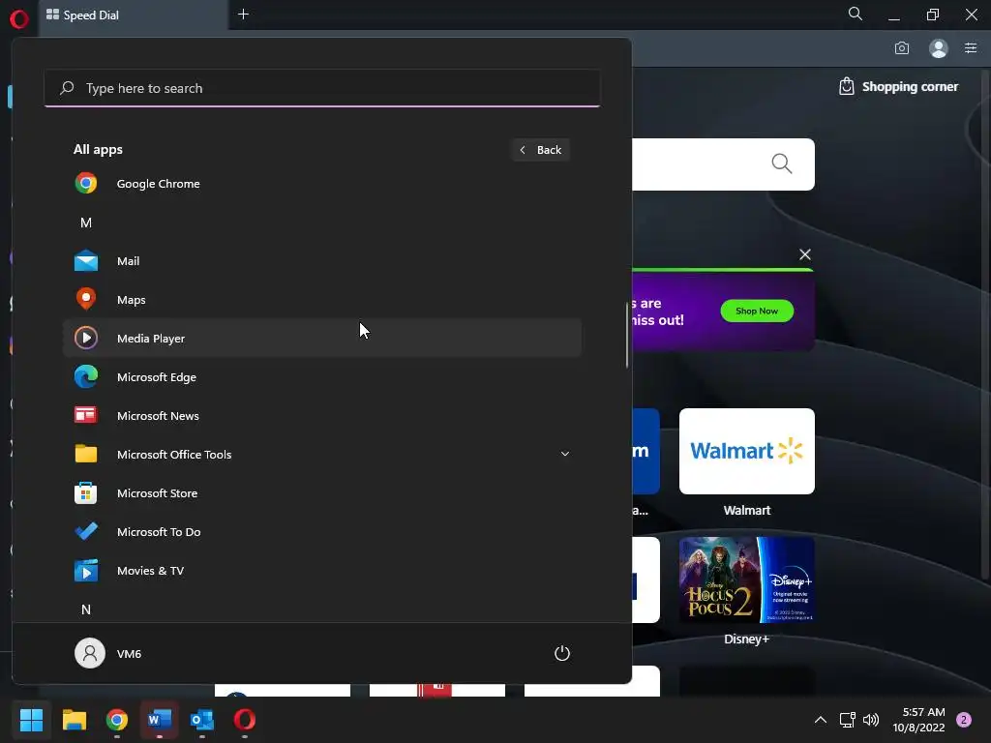Take a snapshot with Opera camera icon
This screenshot has width=991, height=743.
point(902,48)
